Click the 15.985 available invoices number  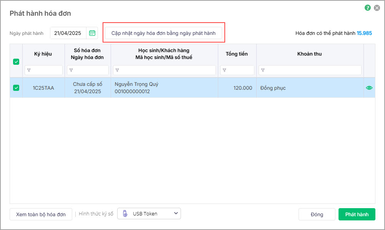[x=364, y=33]
